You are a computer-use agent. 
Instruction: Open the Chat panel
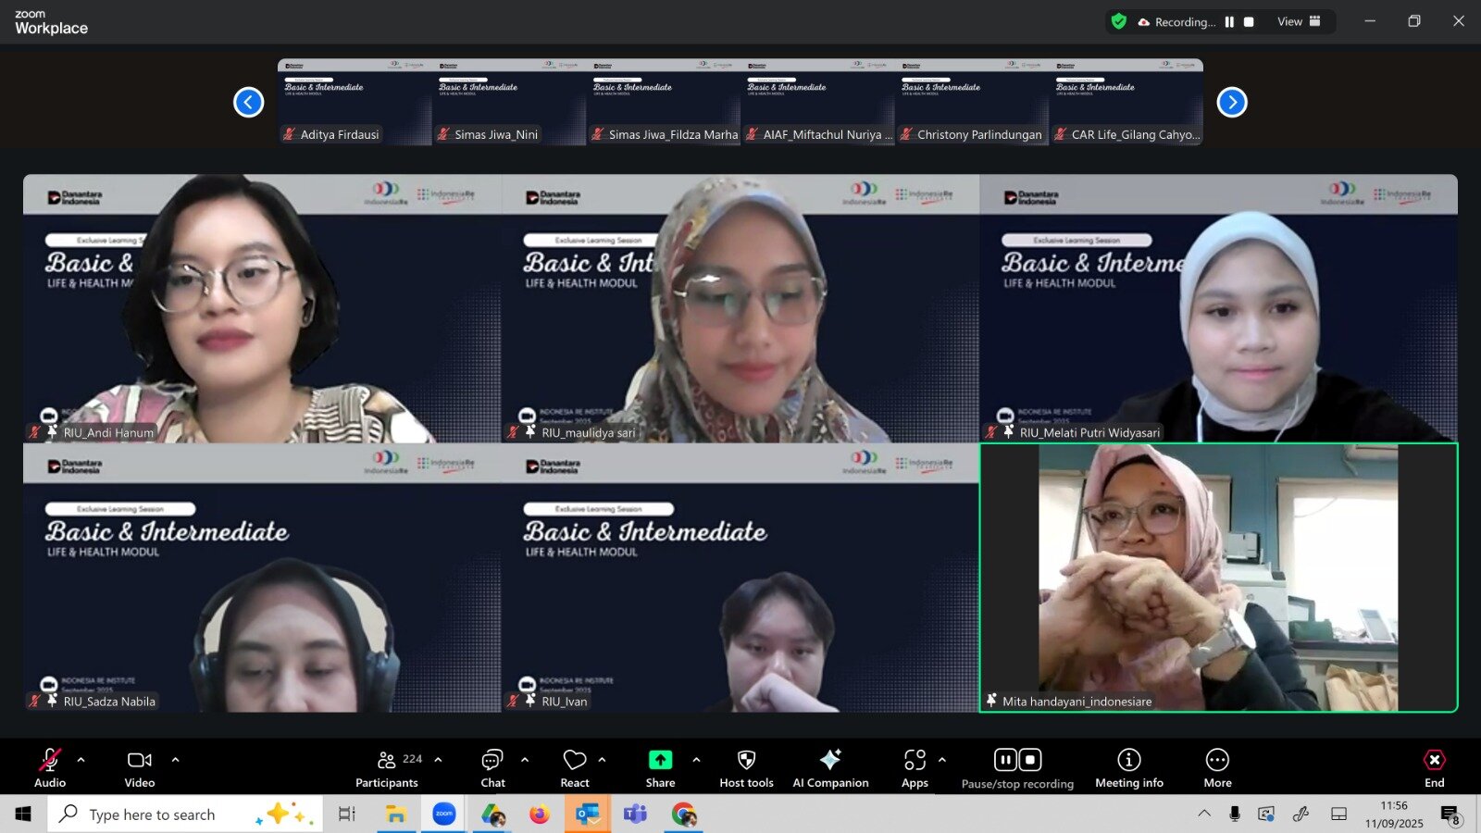(x=492, y=767)
